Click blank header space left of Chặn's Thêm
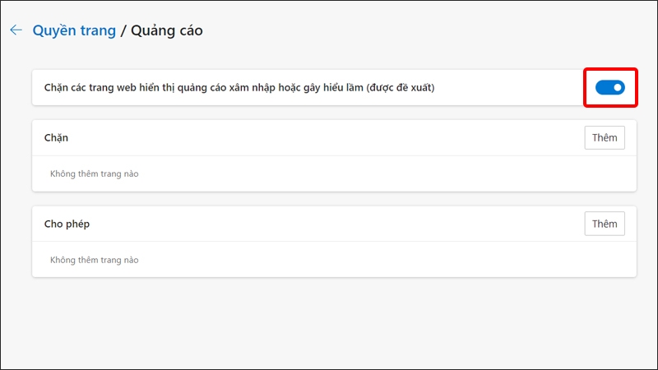The height and width of the screenshot is (370, 658). (x=329, y=138)
